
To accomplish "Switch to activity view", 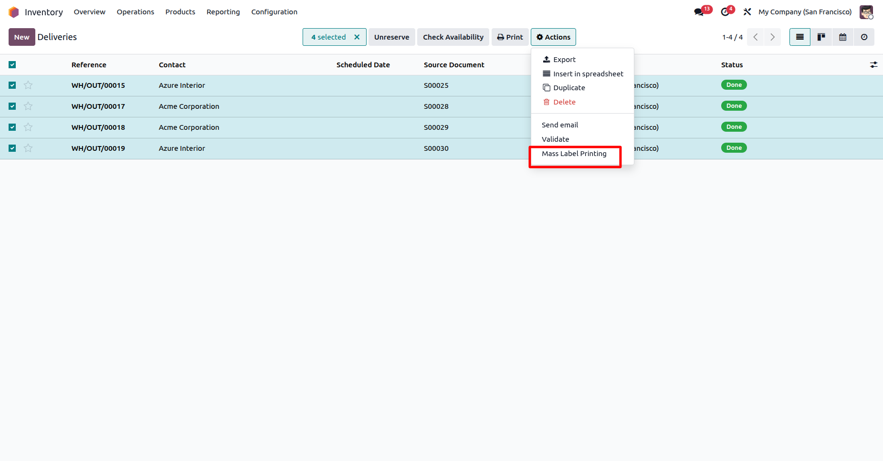I will 864,37.
